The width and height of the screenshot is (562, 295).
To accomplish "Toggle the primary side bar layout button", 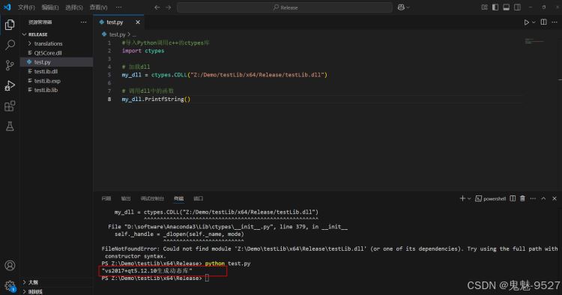I will point(495,7).
